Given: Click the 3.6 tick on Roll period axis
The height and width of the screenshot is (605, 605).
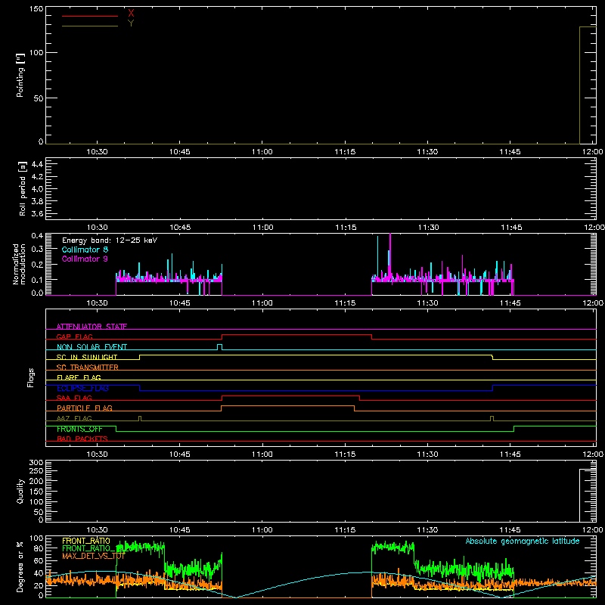Looking at the screenshot, I should [37, 213].
